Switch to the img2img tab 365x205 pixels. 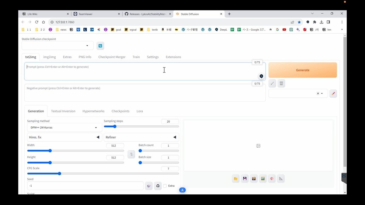(49, 57)
